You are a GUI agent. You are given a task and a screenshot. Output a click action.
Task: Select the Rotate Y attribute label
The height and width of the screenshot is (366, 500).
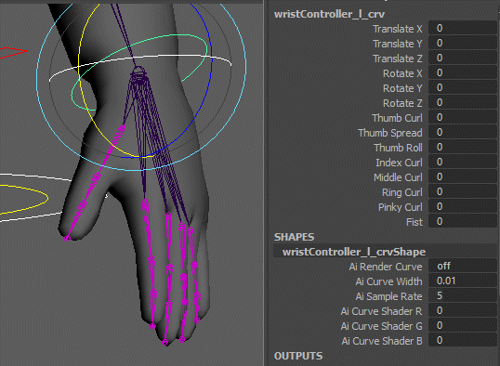point(402,88)
